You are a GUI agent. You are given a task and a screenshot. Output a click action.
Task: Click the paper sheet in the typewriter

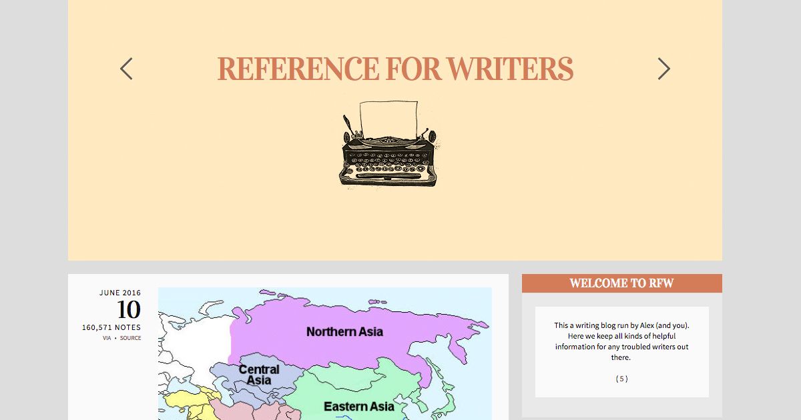[x=388, y=117]
